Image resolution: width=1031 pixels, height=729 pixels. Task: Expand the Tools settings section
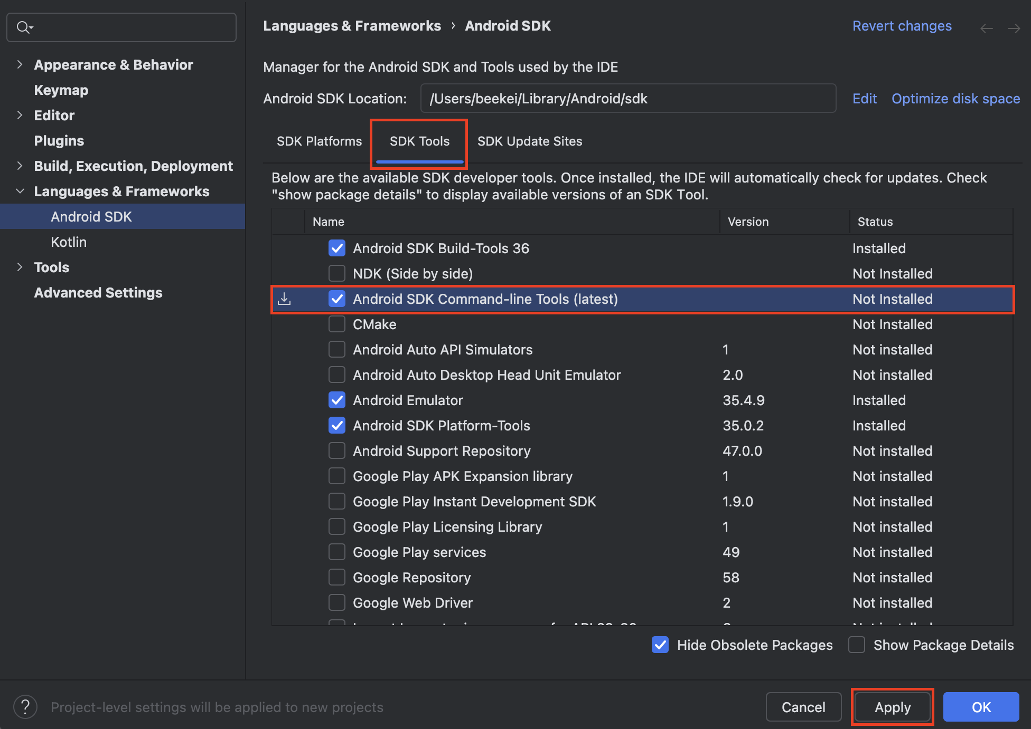[x=20, y=267]
